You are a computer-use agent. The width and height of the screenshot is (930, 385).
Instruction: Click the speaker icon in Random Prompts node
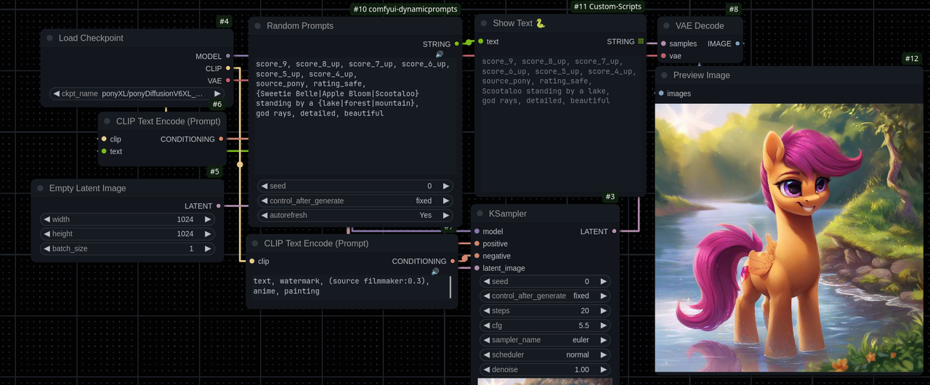tap(440, 54)
